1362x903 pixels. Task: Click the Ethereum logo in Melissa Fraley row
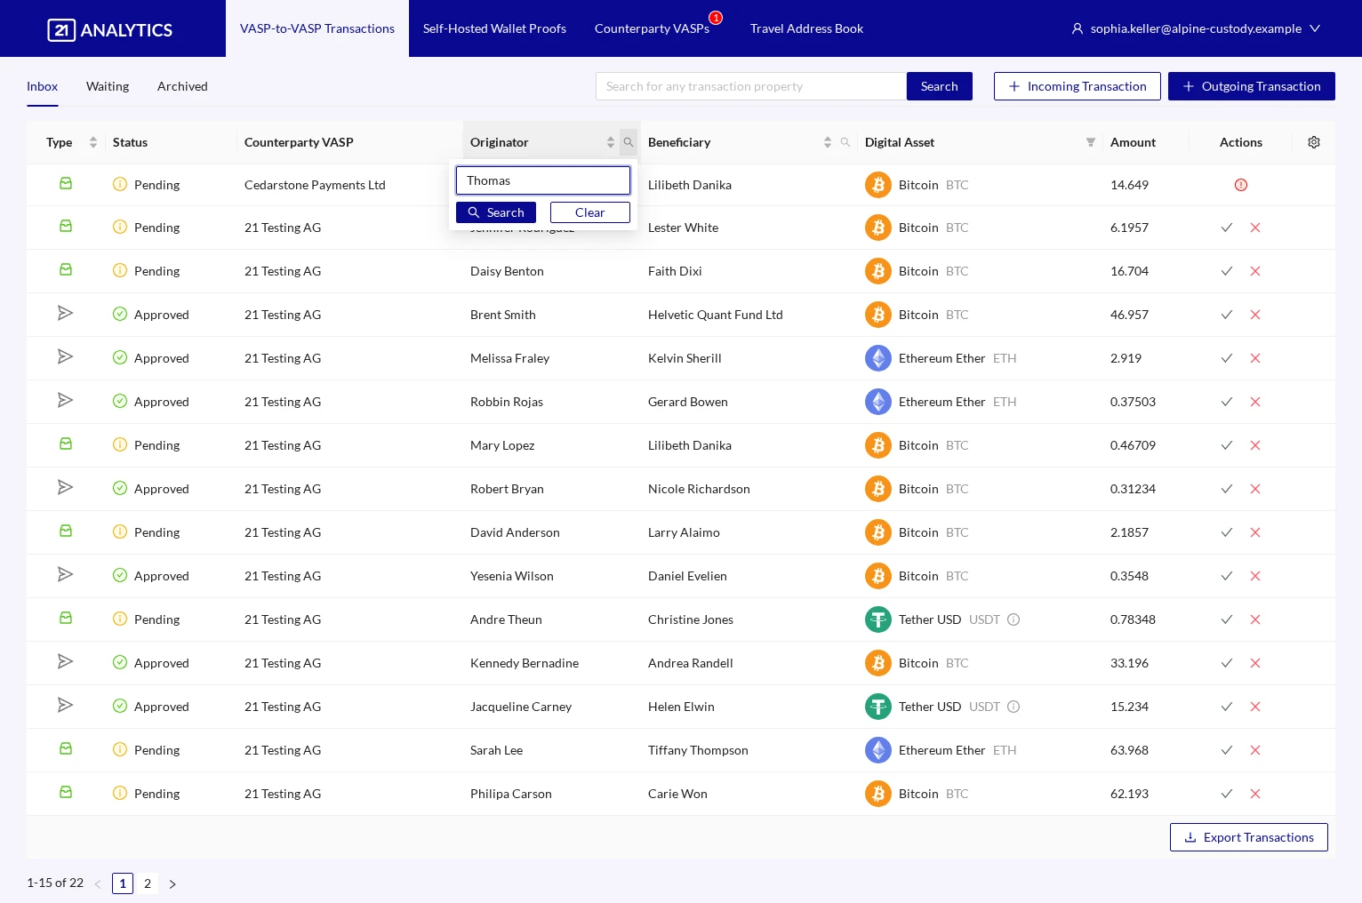pyautogui.click(x=878, y=358)
